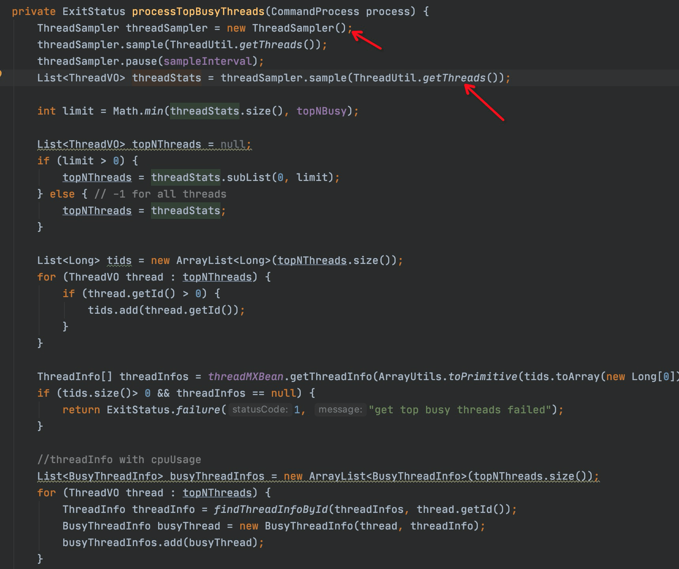
Task: Click the else keyword
Action: tap(62, 194)
